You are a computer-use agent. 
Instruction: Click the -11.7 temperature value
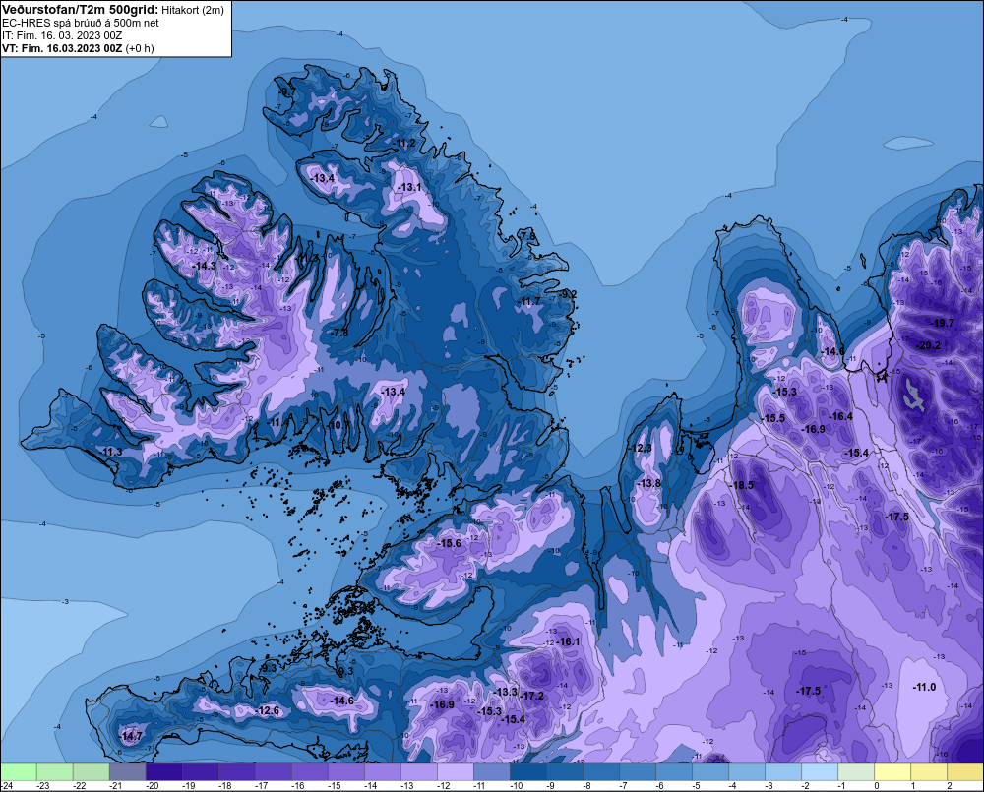(529, 302)
